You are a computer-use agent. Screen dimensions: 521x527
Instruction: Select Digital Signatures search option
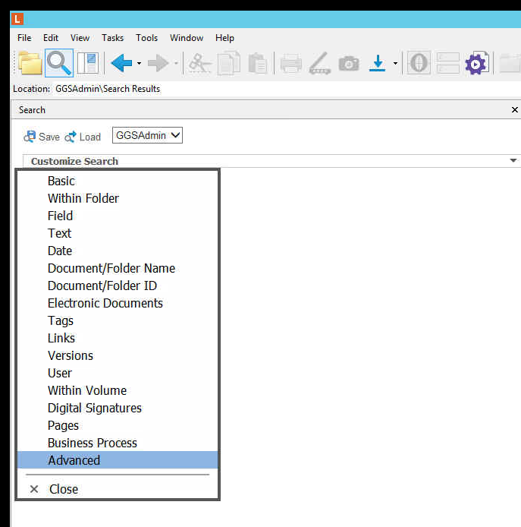point(95,408)
